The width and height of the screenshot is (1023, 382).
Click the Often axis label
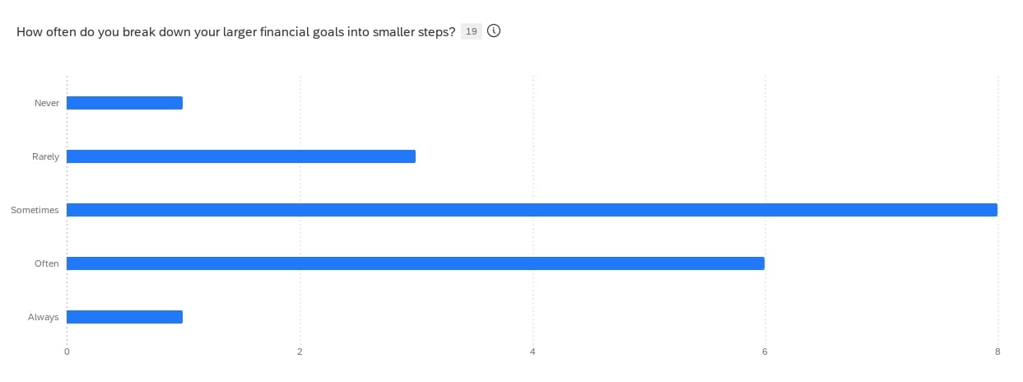tap(46, 263)
